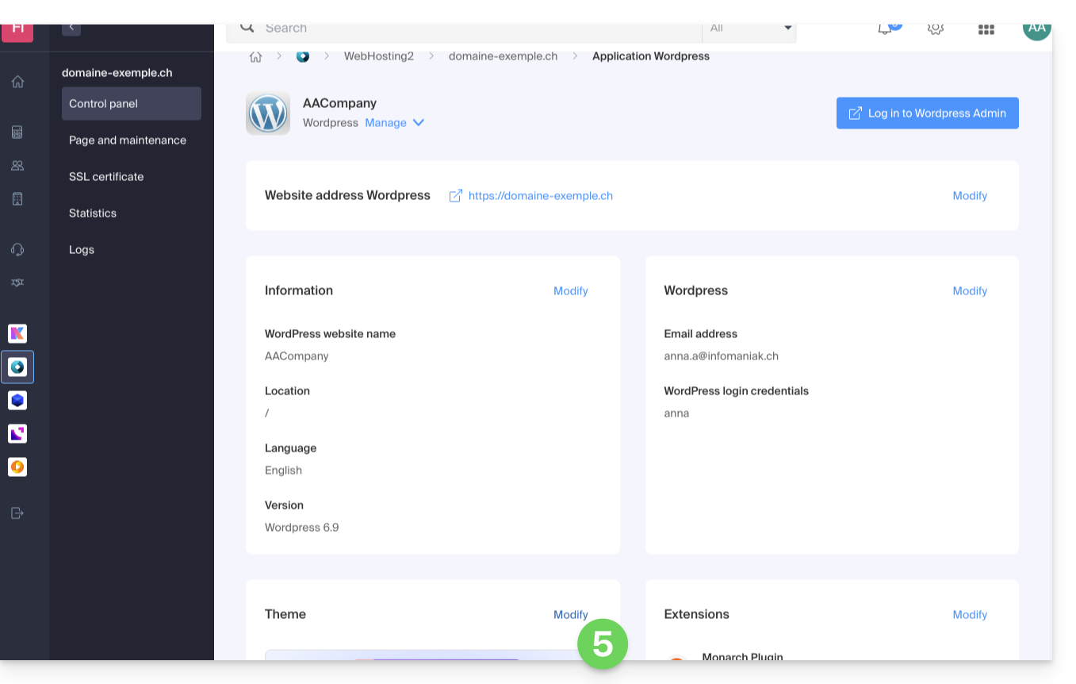This screenshot has width=1076, height=684.
Task: Open the https://domaine-exemple.ch link
Action: pos(540,196)
